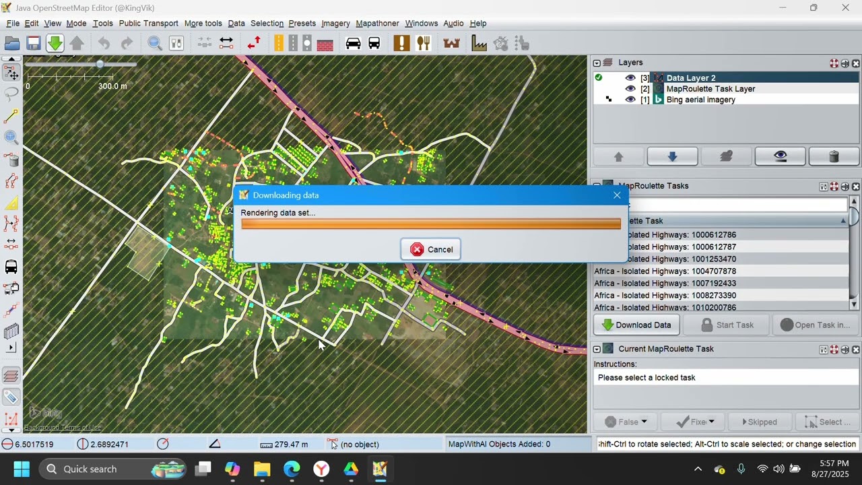
Task: Click the Layers panel help lifebuoy icon
Action: (x=834, y=63)
